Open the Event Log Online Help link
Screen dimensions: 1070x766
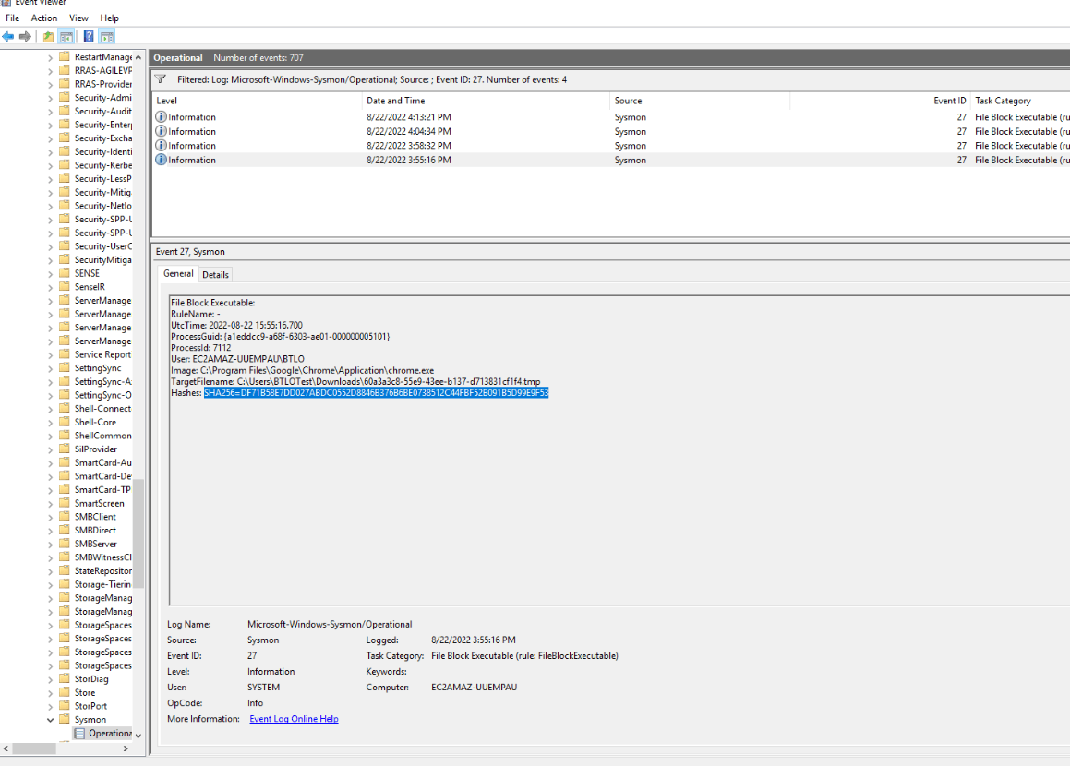click(294, 718)
